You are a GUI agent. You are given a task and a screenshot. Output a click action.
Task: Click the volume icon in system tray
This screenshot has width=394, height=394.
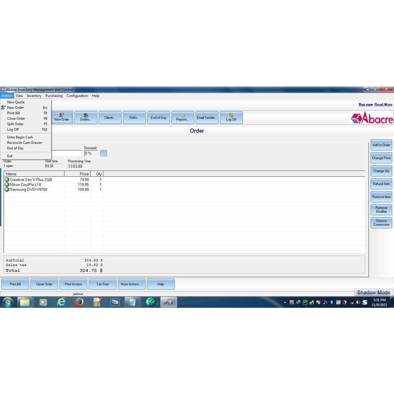(358, 302)
